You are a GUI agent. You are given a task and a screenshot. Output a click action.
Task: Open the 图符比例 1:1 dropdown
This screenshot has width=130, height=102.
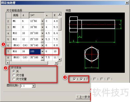tap(34, 86)
